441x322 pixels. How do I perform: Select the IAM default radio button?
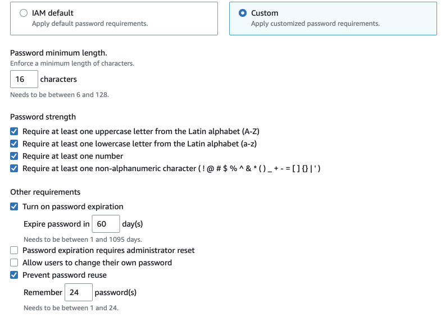[24, 13]
